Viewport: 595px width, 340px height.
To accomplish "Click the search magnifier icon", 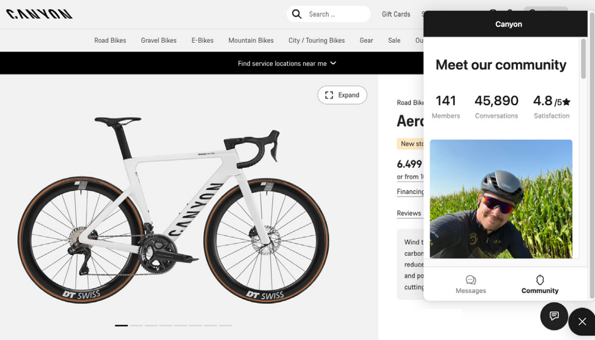I will (297, 14).
